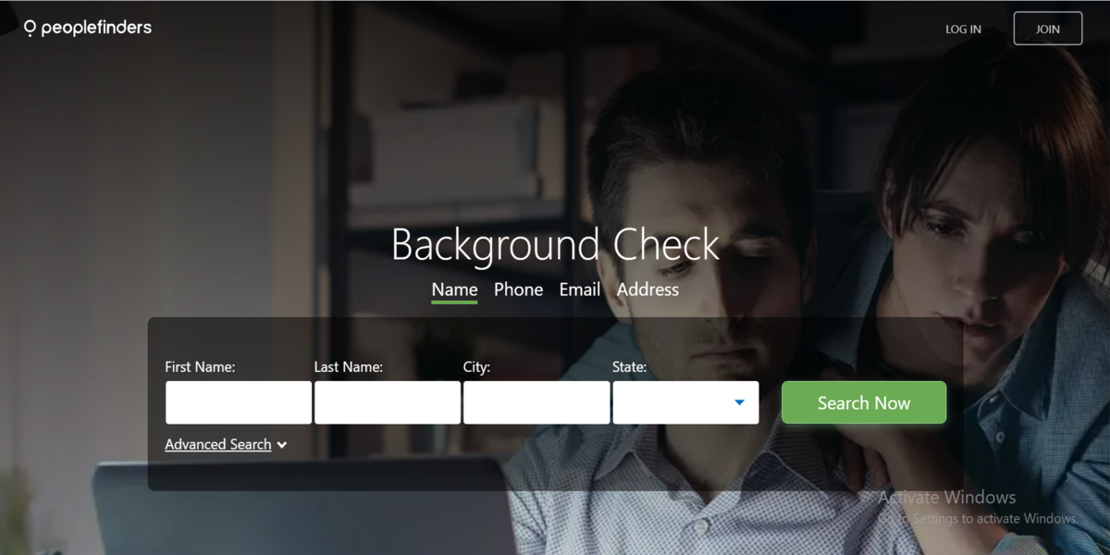1110x555 pixels.
Task: Select the Address search tab
Action: [x=647, y=290]
